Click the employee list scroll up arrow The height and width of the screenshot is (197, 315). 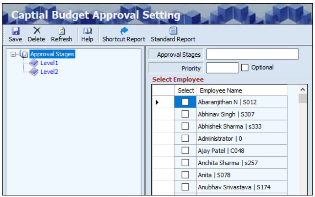tap(303, 89)
